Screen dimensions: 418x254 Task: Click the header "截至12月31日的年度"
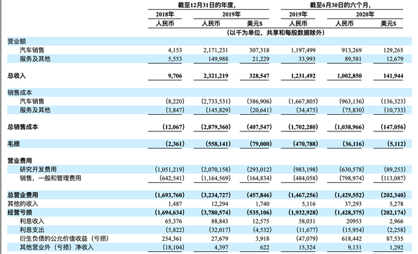tap(207, 5)
